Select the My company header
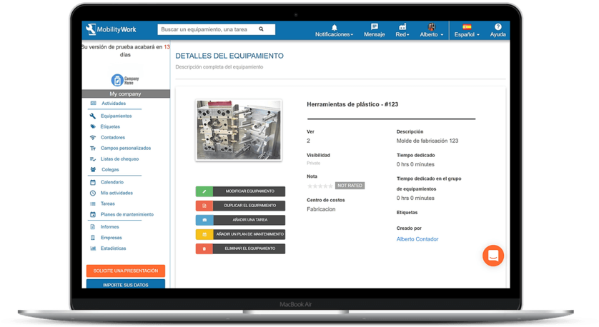Image resolution: width=599 pixels, height=327 pixels. tap(126, 94)
